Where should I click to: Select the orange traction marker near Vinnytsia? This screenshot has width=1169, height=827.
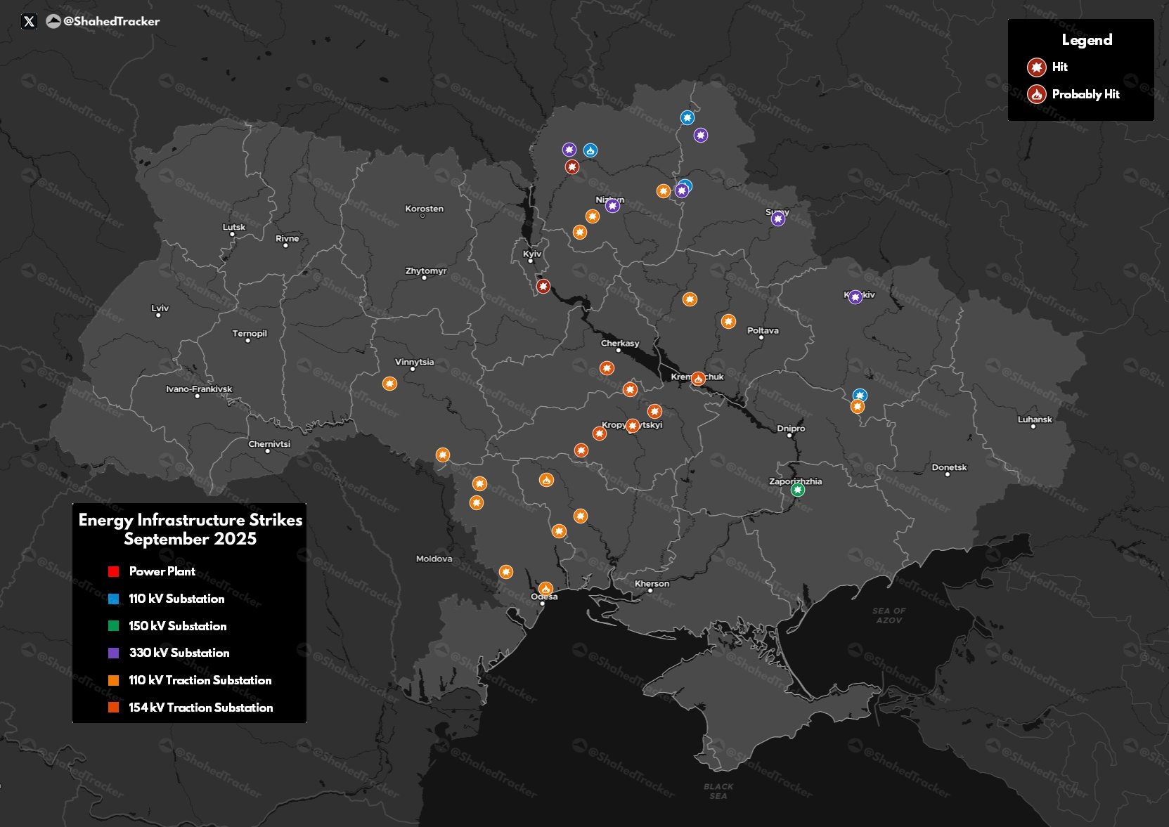click(389, 384)
